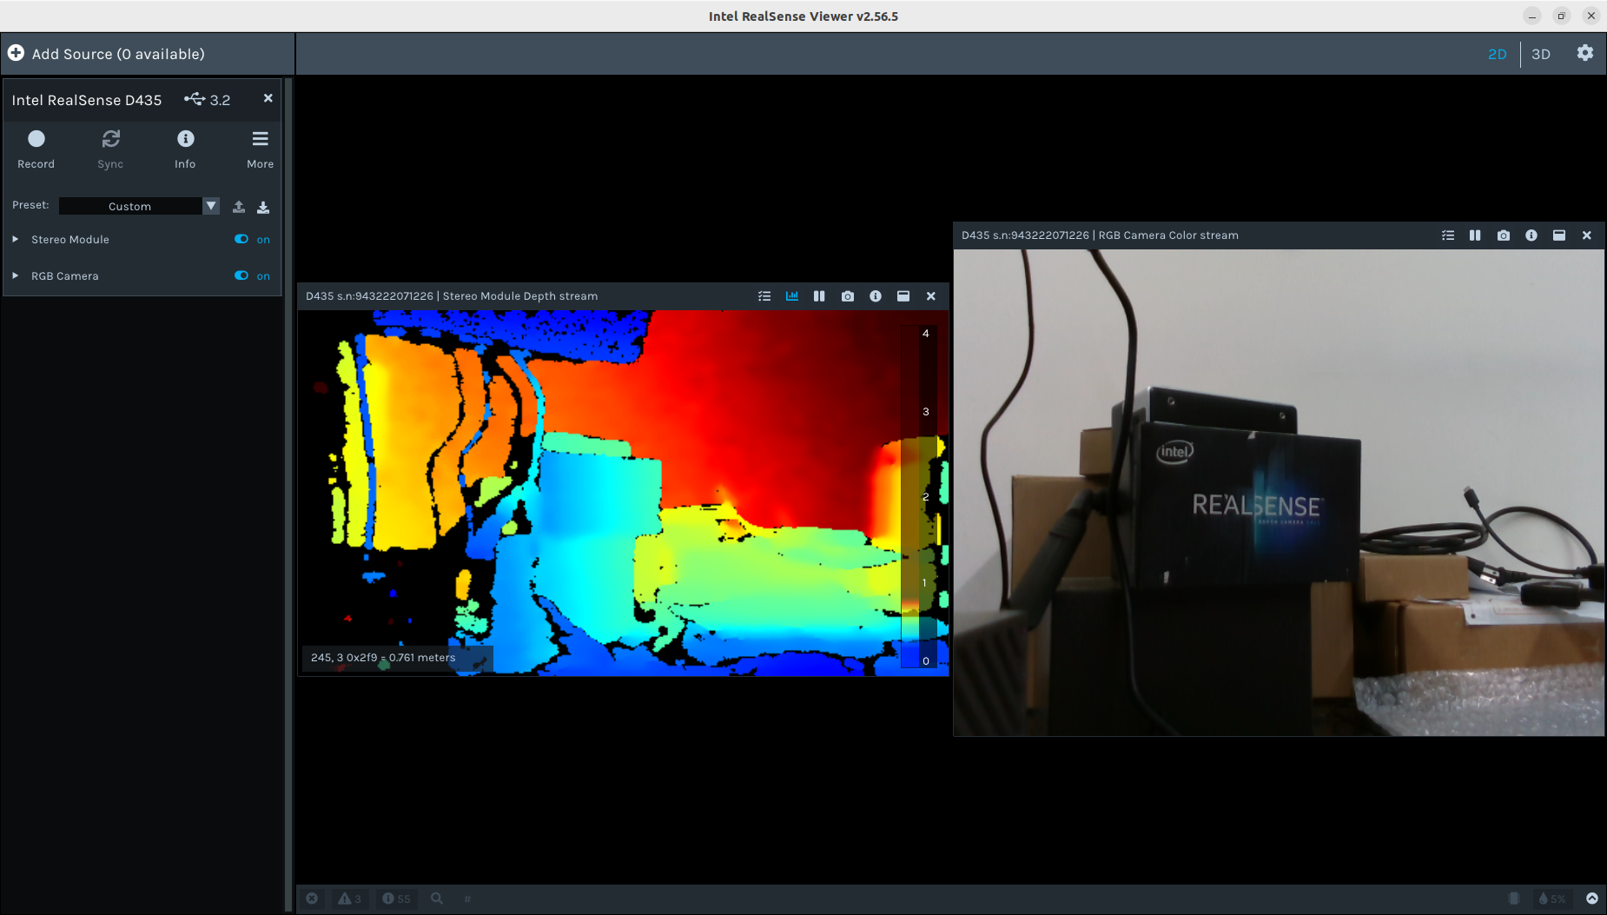Restore the RealSense Viewer window size

(1561, 16)
